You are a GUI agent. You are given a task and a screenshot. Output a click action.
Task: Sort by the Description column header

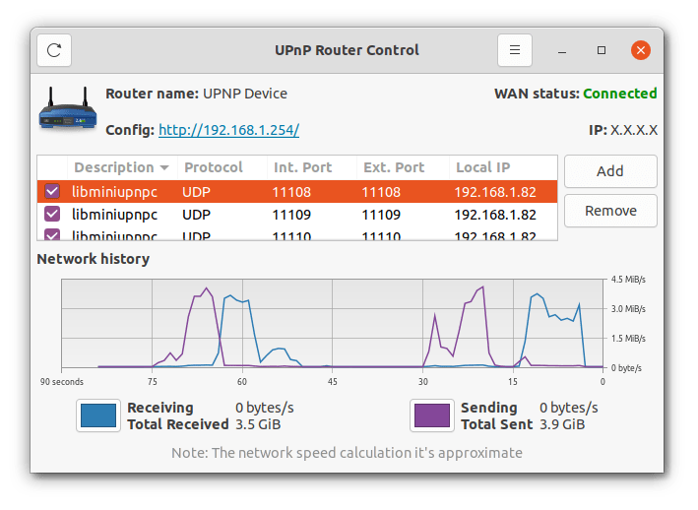pos(122,167)
